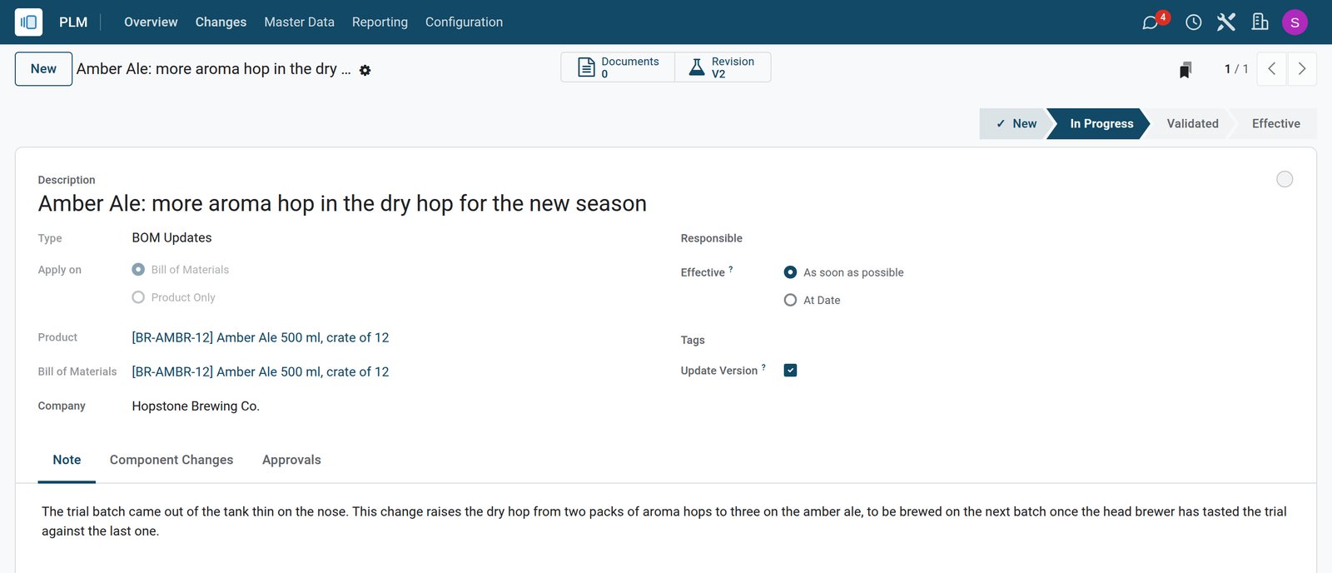Click the pager record counter 1 / 1
This screenshot has height=573, width=1332.
pyautogui.click(x=1236, y=69)
